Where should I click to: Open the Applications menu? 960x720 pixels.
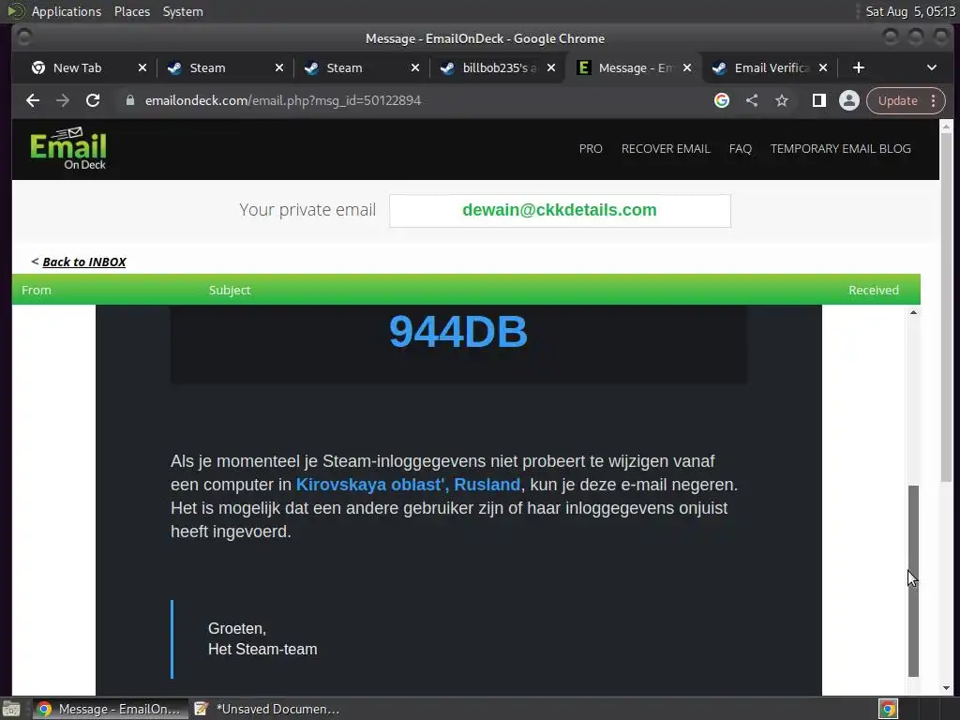[67, 11]
